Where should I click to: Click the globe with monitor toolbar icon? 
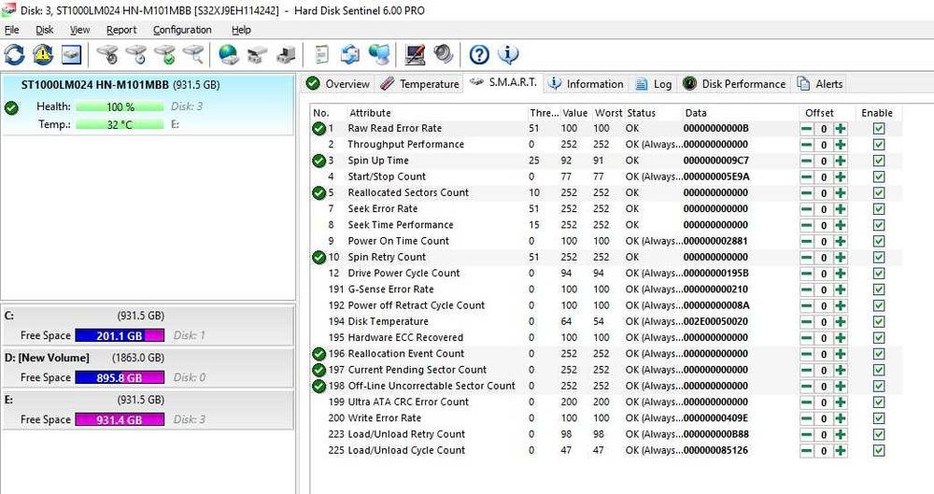click(379, 55)
